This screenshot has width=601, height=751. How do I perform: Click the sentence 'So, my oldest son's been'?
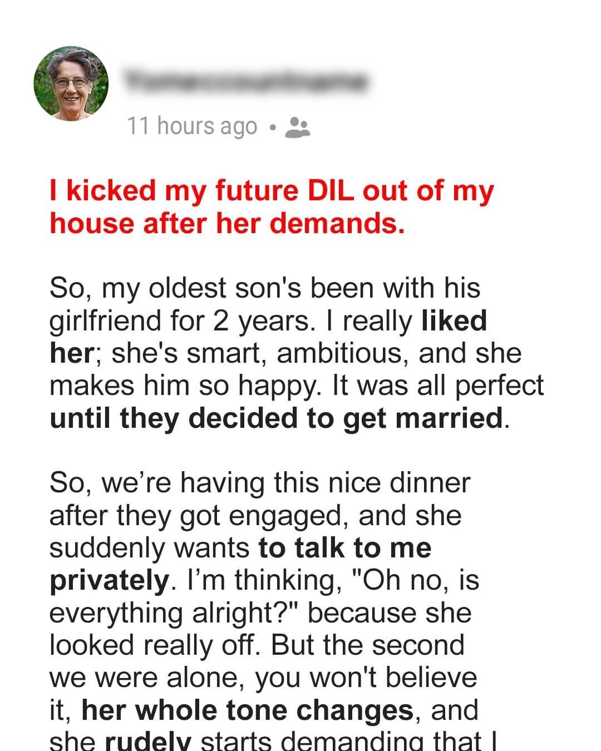click(x=265, y=288)
